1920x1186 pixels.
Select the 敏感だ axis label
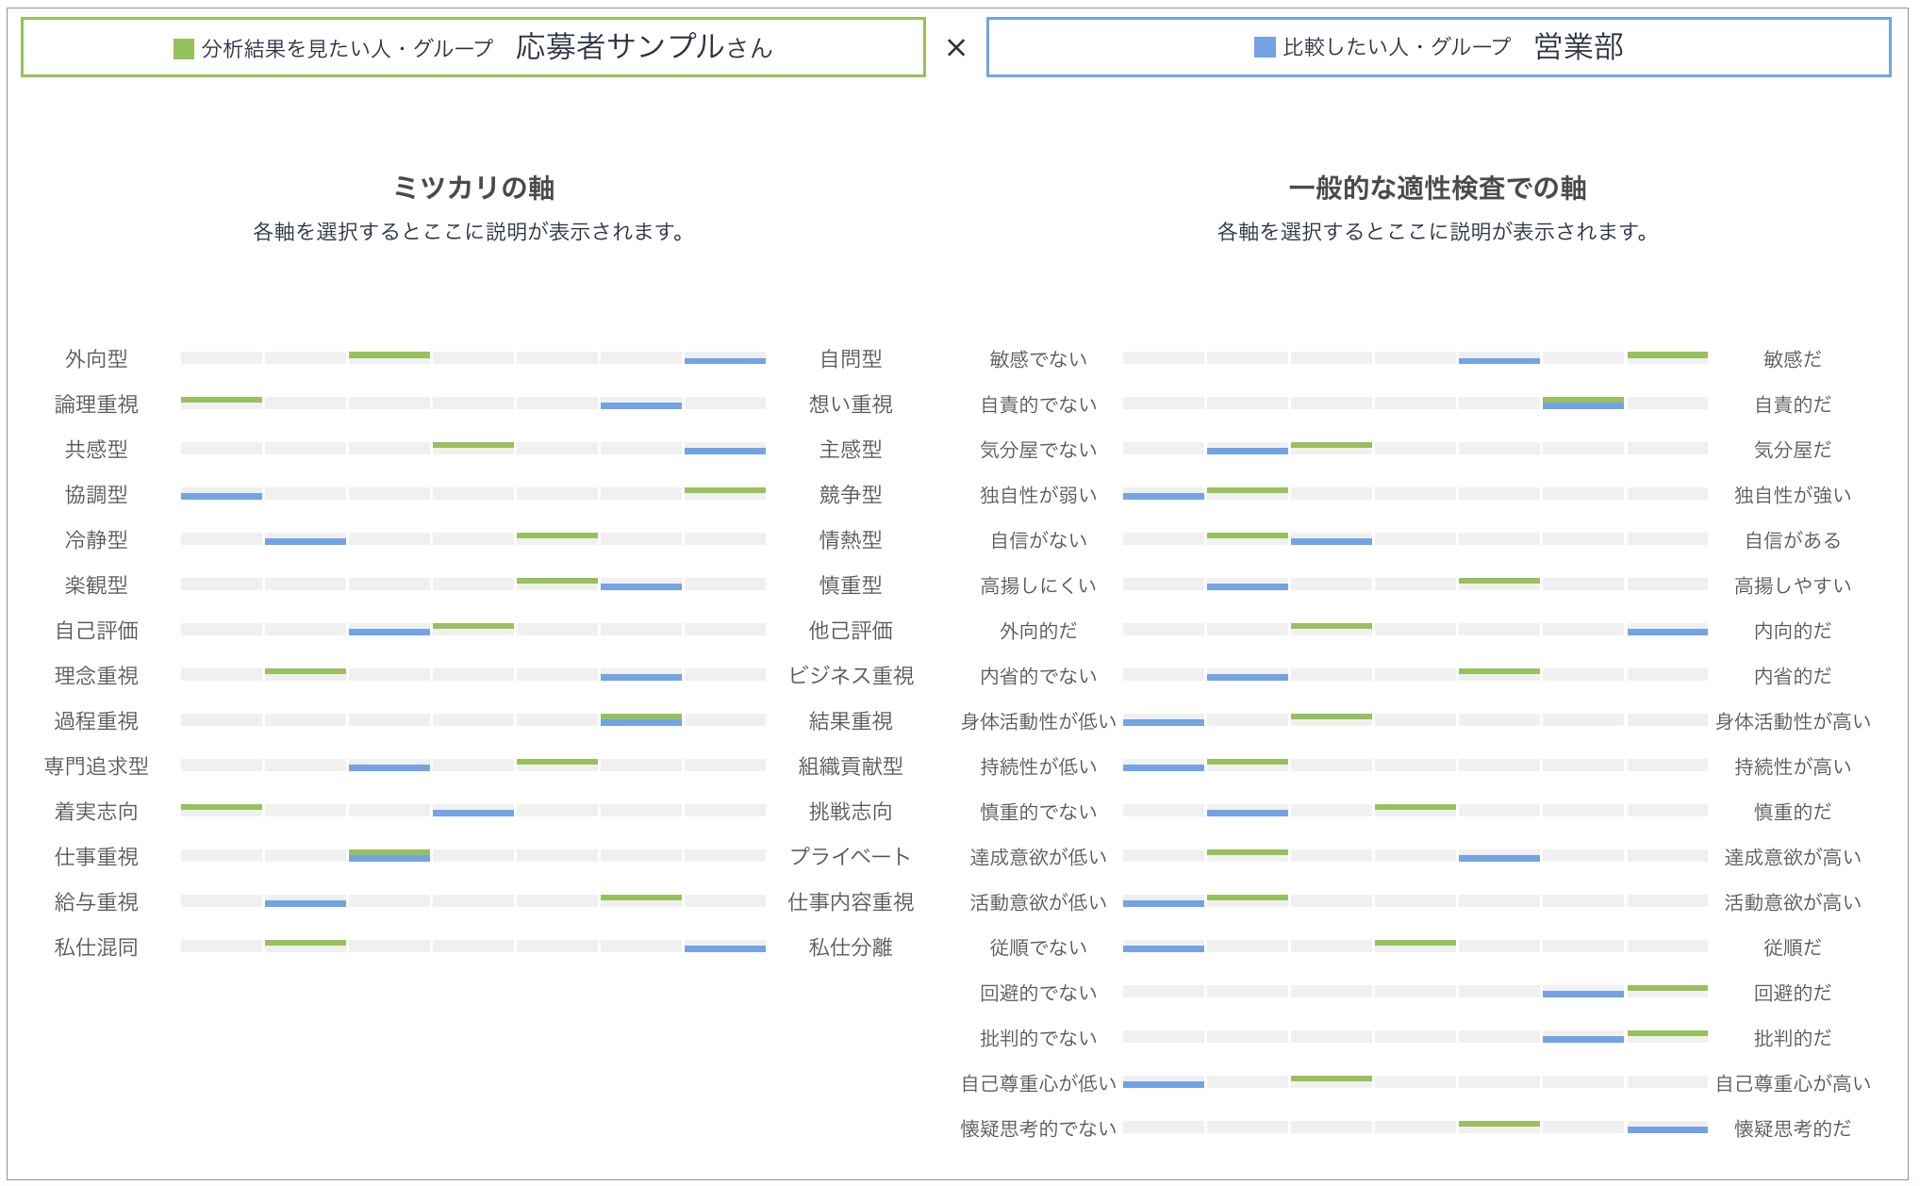(x=1792, y=359)
